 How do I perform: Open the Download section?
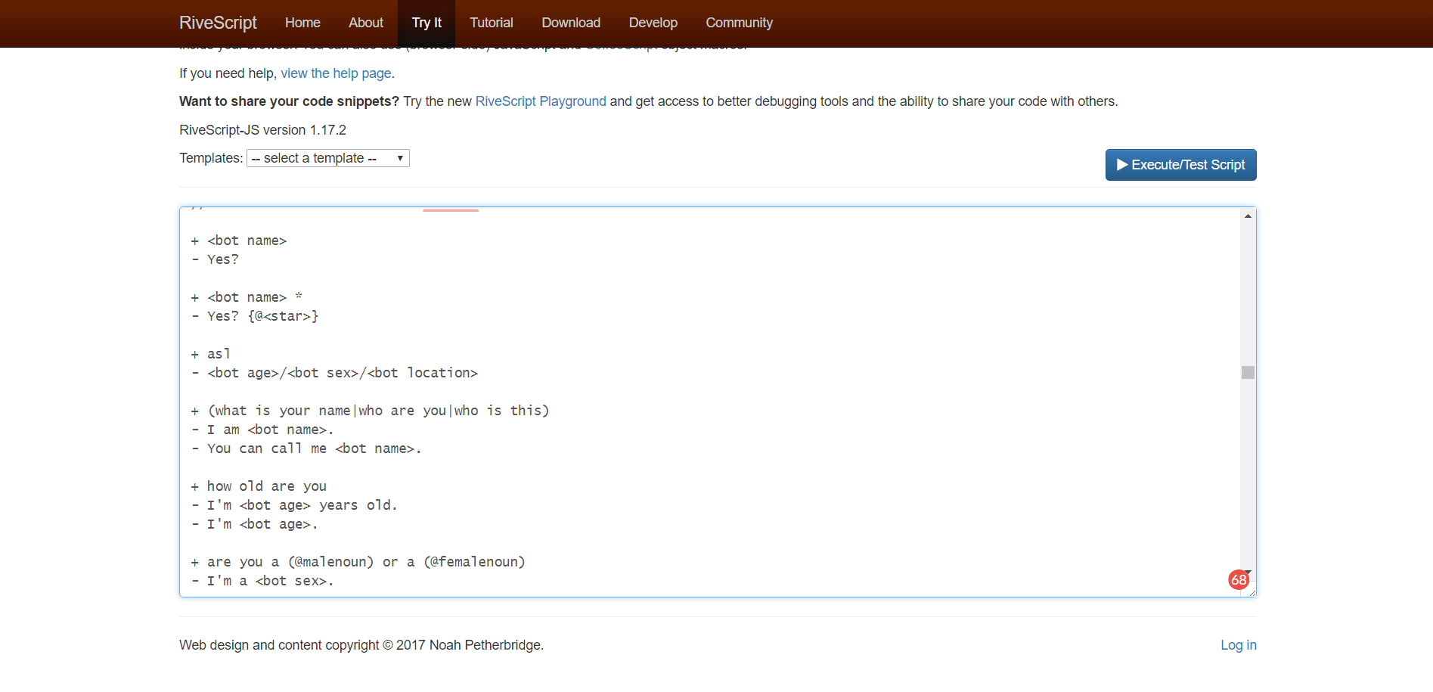pyautogui.click(x=570, y=22)
